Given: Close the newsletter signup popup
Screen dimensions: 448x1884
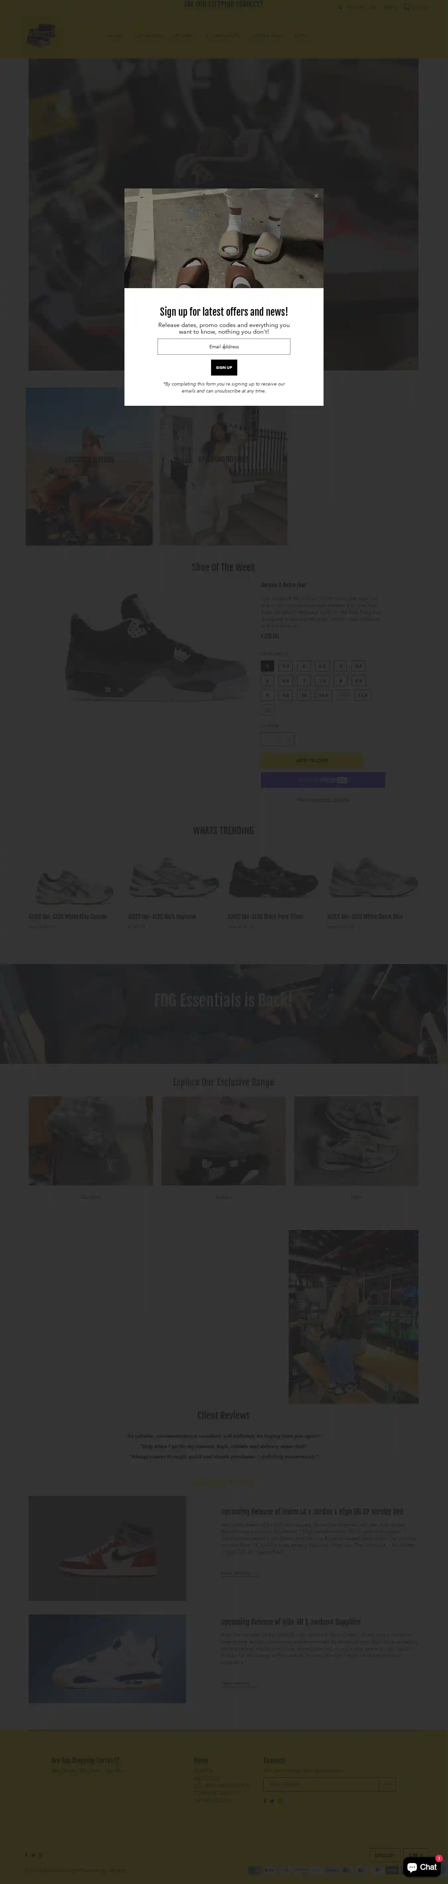Looking at the screenshot, I should (317, 196).
